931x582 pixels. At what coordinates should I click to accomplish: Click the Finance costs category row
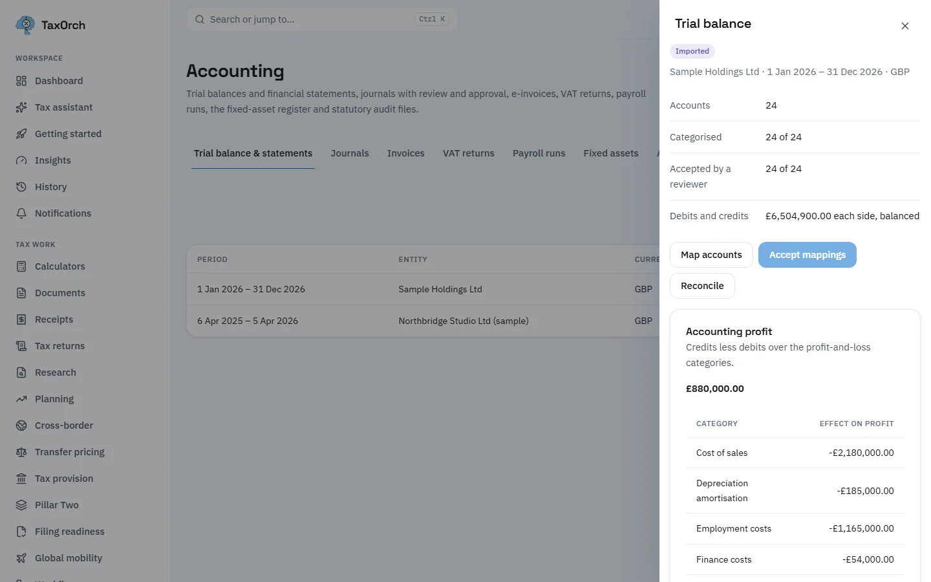[795, 559]
